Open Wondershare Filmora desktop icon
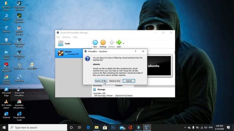 point(19,6)
